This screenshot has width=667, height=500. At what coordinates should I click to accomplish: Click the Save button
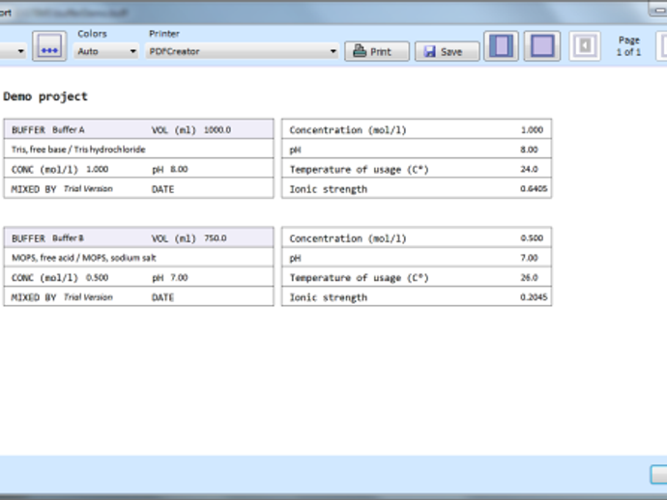(447, 51)
